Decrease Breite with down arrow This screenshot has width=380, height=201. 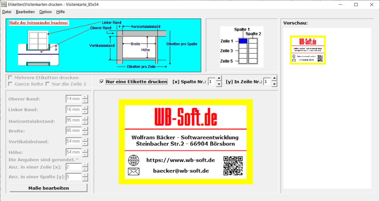[85, 133]
